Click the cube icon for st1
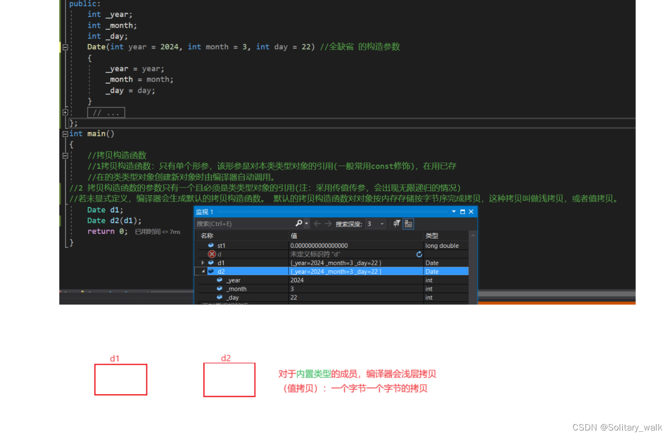The width and height of the screenshot is (670, 437). pyautogui.click(x=211, y=245)
